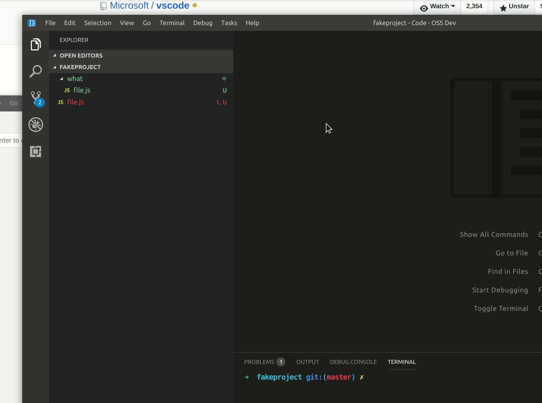Click JS icon of red root file.js
Image resolution: width=542 pixels, height=403 pixels.
click(x=60, y=102)
